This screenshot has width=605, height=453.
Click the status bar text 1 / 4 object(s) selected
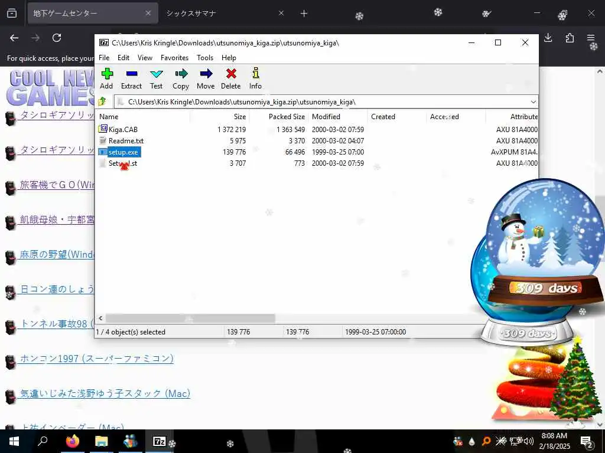tap(131, 332)
